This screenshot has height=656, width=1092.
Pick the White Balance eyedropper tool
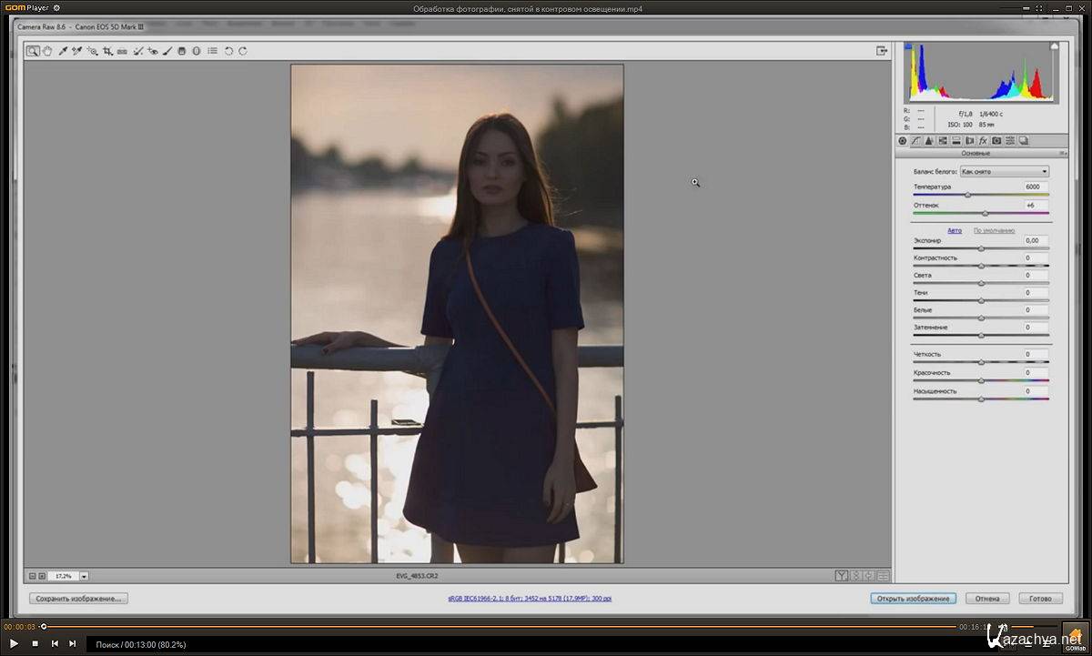click(63, 51)
